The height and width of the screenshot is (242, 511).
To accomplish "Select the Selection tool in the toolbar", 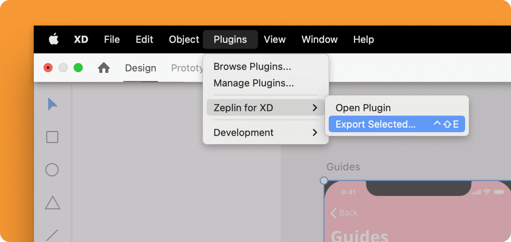I will [x=52, y=104].
